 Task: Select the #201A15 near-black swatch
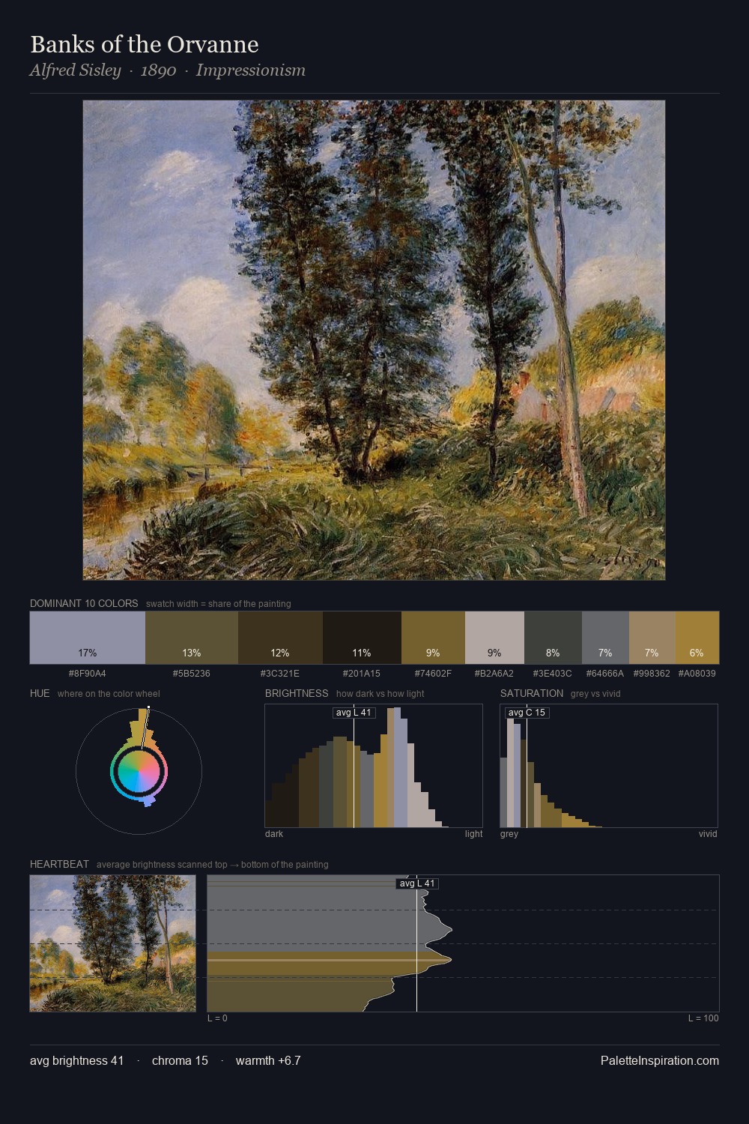pos(362,638)
